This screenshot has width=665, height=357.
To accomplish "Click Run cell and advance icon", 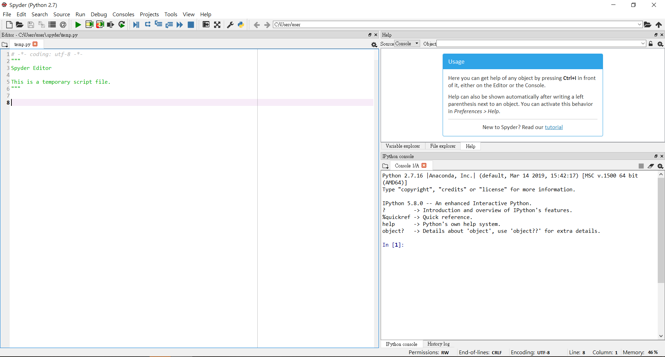I will coord(100,25).
